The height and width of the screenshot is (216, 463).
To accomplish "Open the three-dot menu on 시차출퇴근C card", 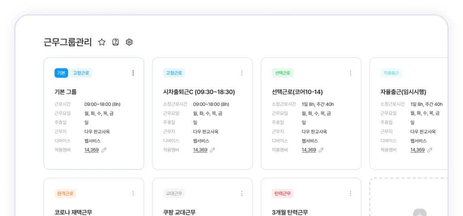I will click(242, 73).
